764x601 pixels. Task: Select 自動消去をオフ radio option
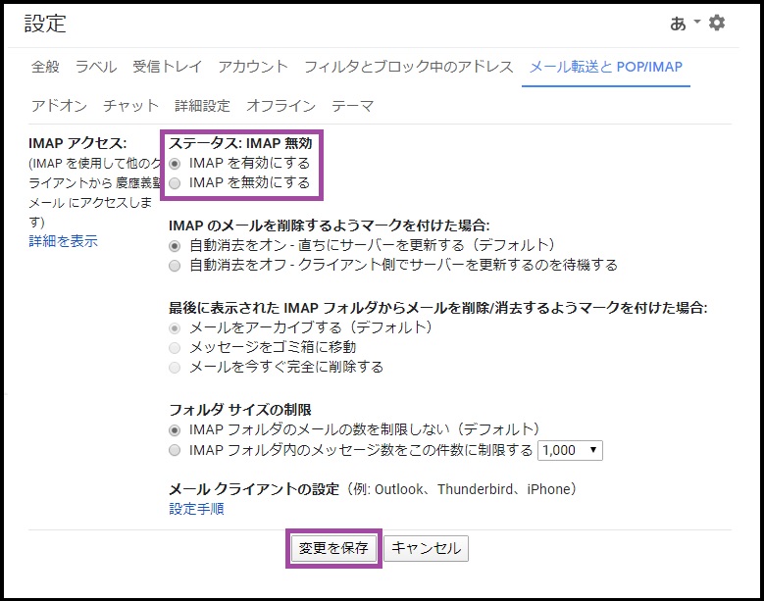click(175, 265)
